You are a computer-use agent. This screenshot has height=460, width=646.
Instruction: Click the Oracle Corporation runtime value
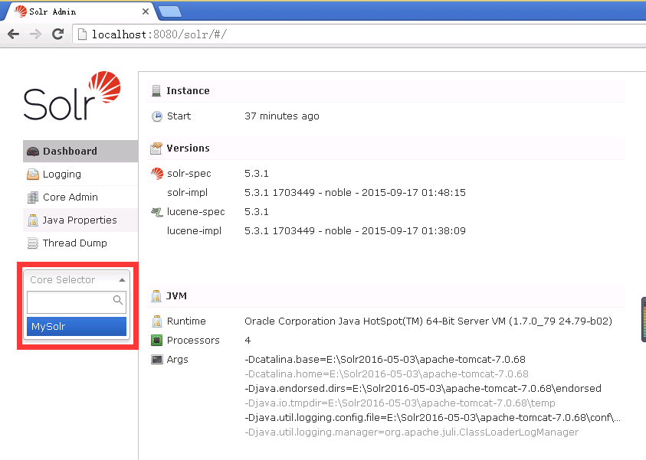[x=428, y=321]
